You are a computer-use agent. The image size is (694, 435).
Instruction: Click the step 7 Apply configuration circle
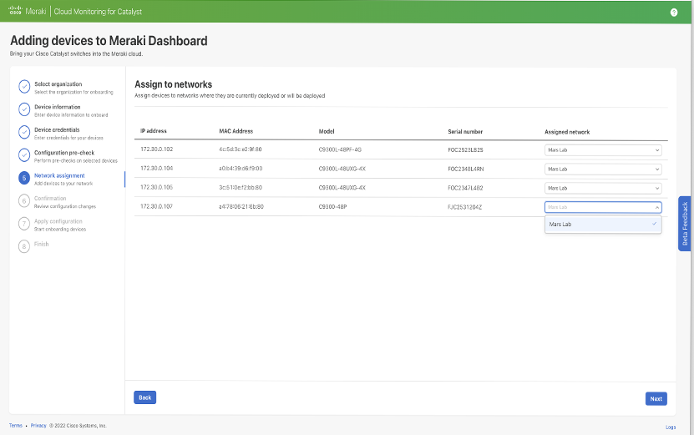point(24,224)
